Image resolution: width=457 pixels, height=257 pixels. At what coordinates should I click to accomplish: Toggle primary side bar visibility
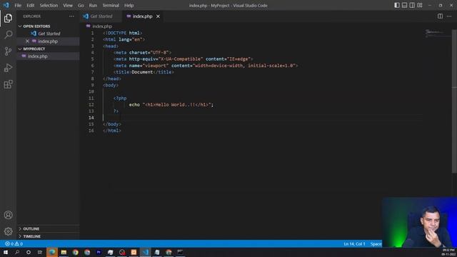click(x=397, y=5)
